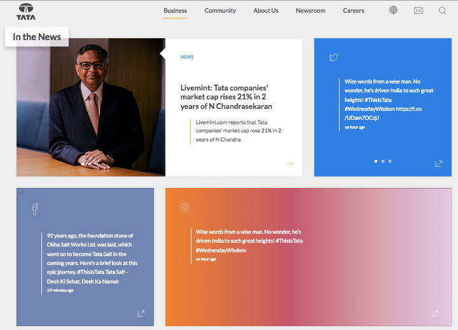Open the Twitter card external link icon
Image resolution: width=458 pixels, height=330 pixels.
click(438, 164)
